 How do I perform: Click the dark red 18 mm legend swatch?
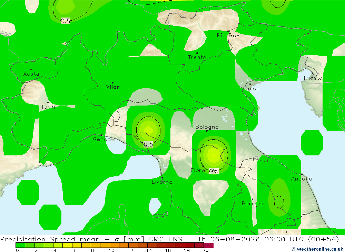[190, 245]
